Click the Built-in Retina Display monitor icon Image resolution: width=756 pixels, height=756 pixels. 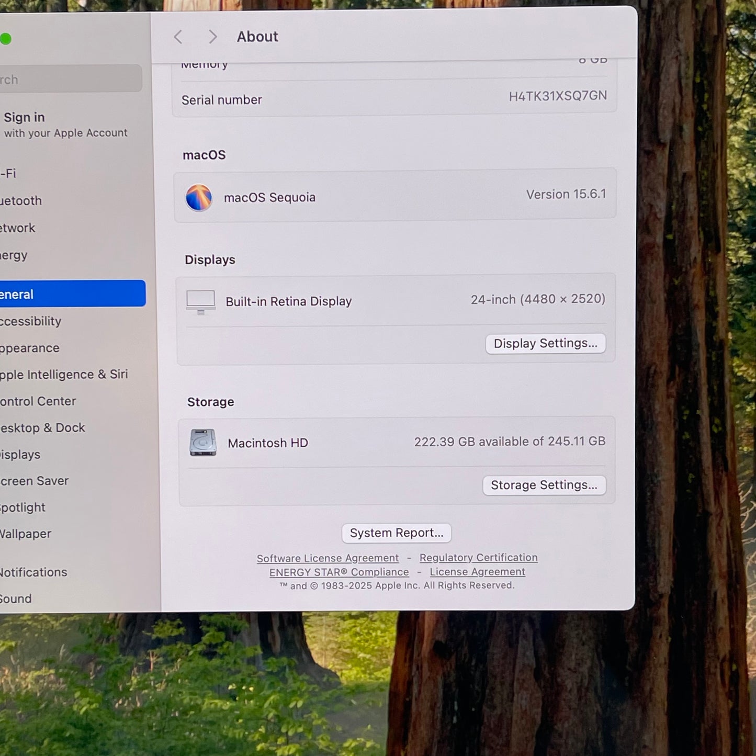[201, 302]
